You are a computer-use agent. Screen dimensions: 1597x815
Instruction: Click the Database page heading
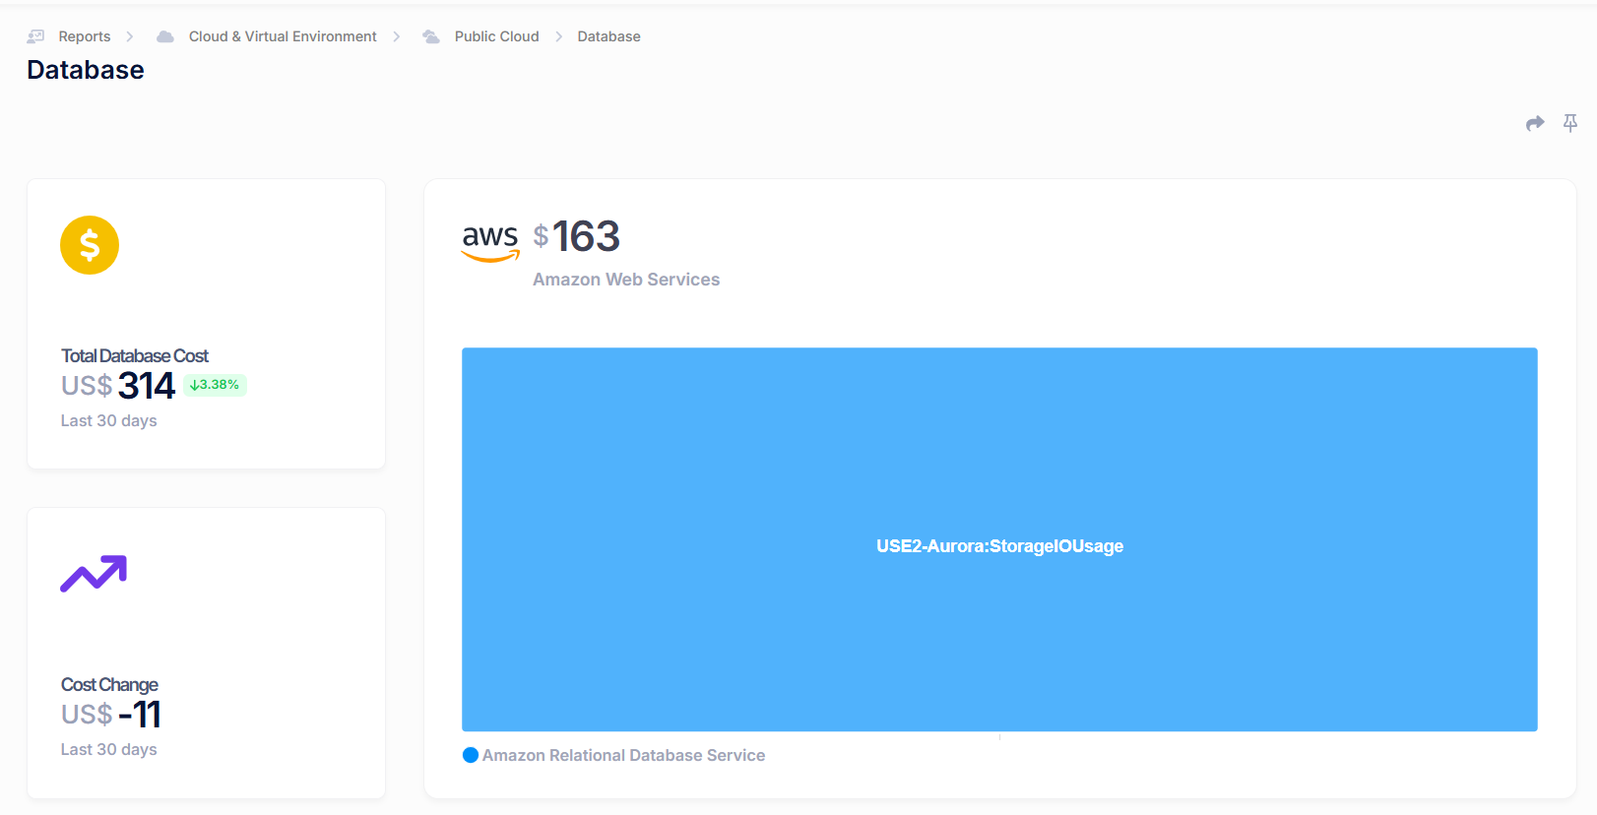(x=86, y=70)
